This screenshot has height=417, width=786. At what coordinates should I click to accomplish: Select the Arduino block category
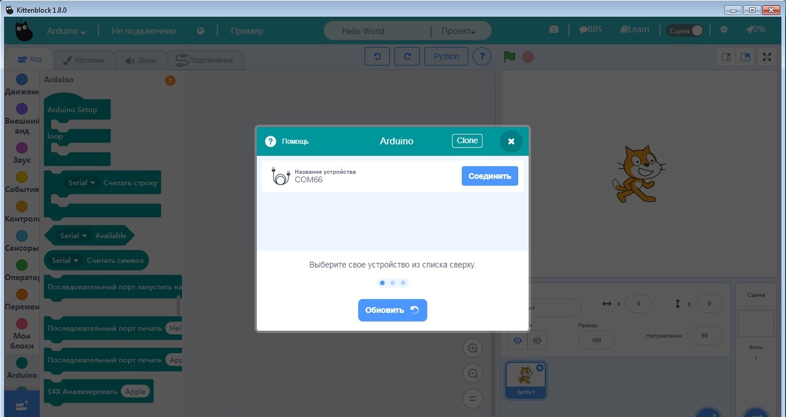[22, 368]
